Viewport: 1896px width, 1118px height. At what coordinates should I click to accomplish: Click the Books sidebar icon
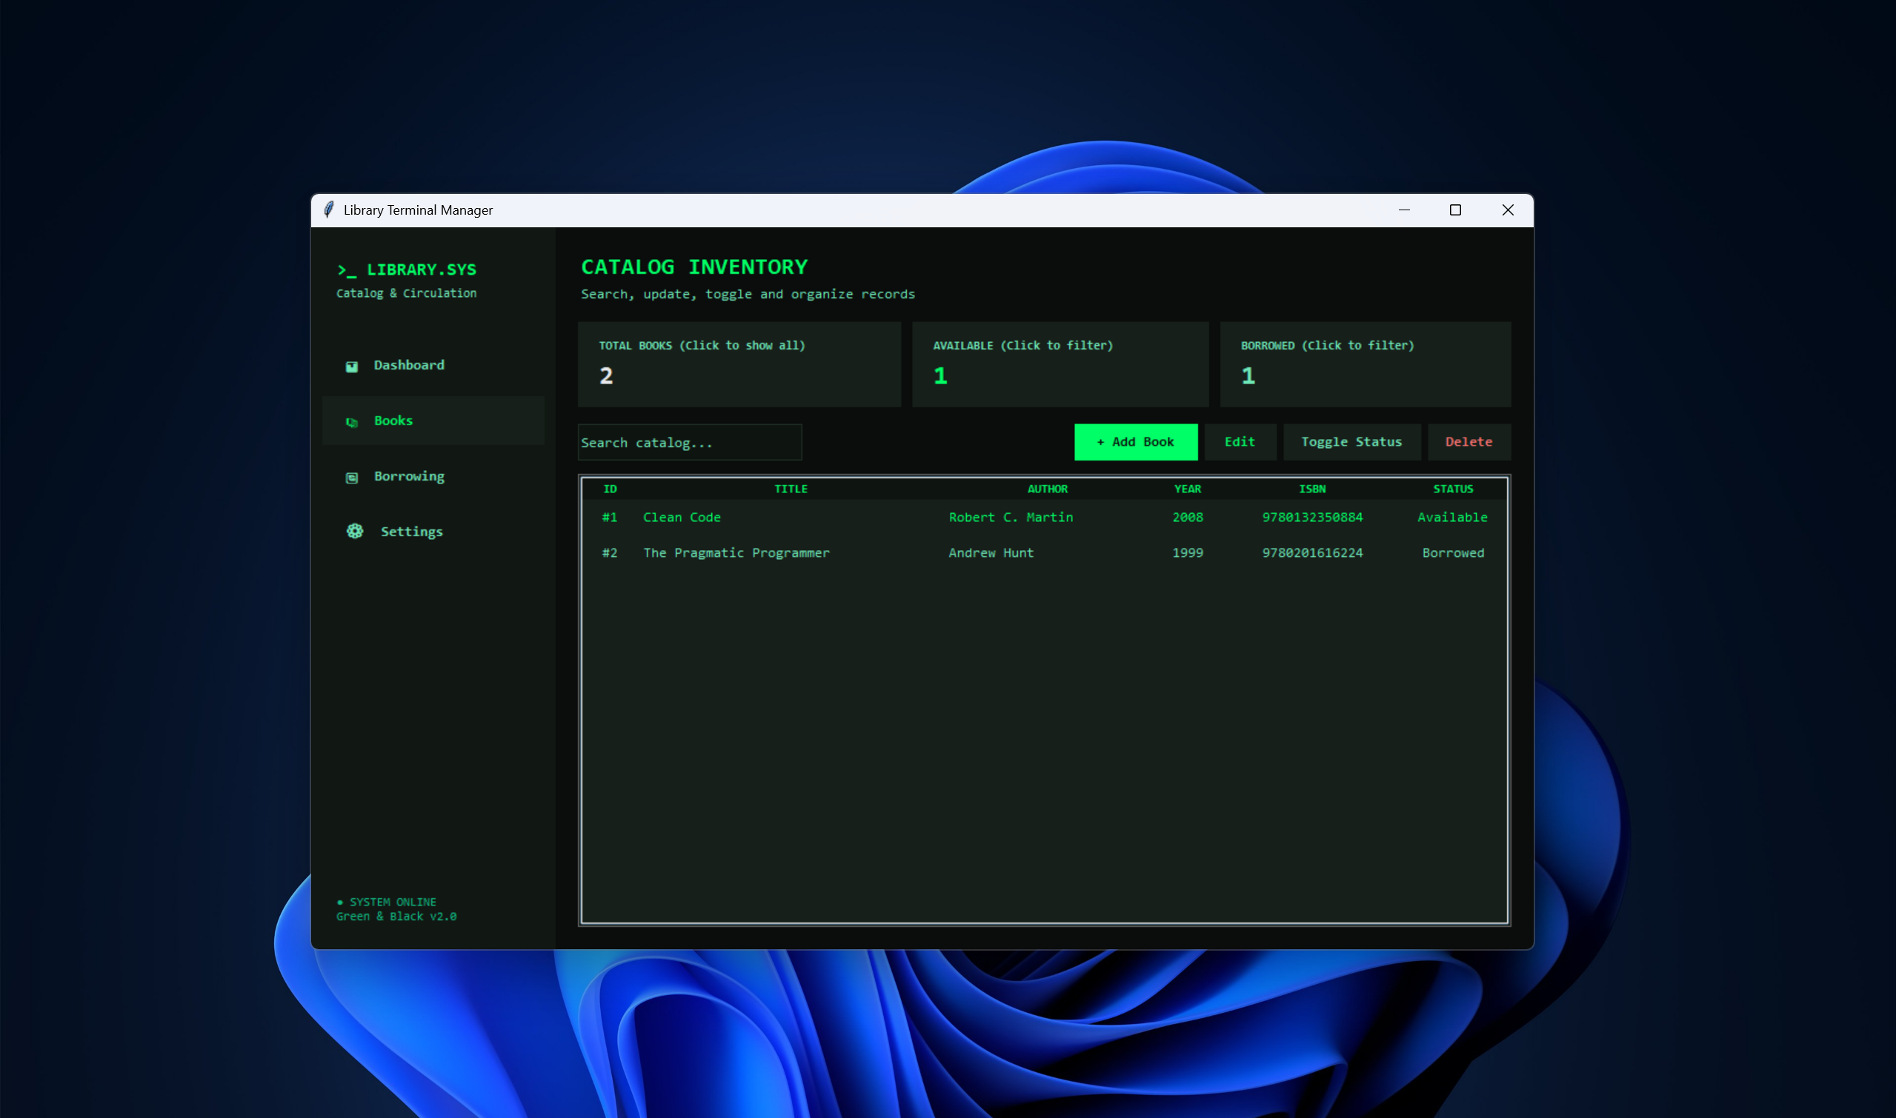tap(351, 422)
